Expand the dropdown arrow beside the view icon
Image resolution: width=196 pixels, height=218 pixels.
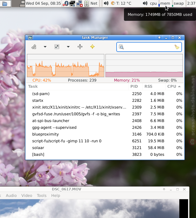68,47
